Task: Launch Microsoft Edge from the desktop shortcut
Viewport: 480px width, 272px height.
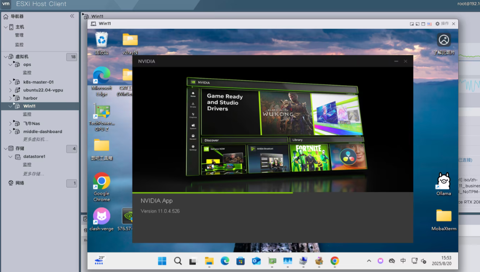Action: (x=101, y=82)
